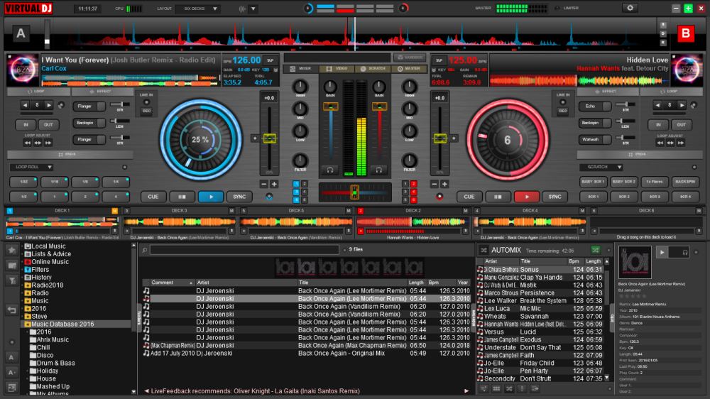The width and height of the screenshot is (710, 399).
Task: Collapse the folders panel with side tab
Action: [138, 317]
